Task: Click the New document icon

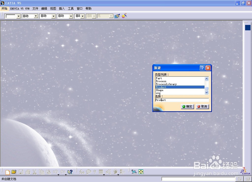Action: [x=8, y=172]
